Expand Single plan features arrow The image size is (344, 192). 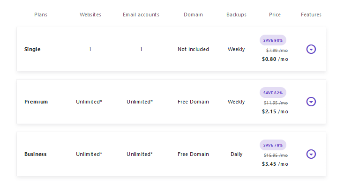[x=311, y=49]
